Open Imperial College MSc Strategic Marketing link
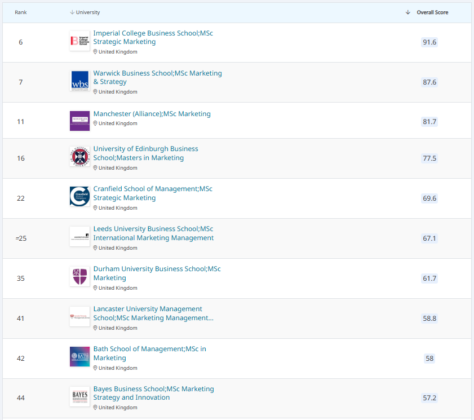474x420 pixels. pos(153,37)
